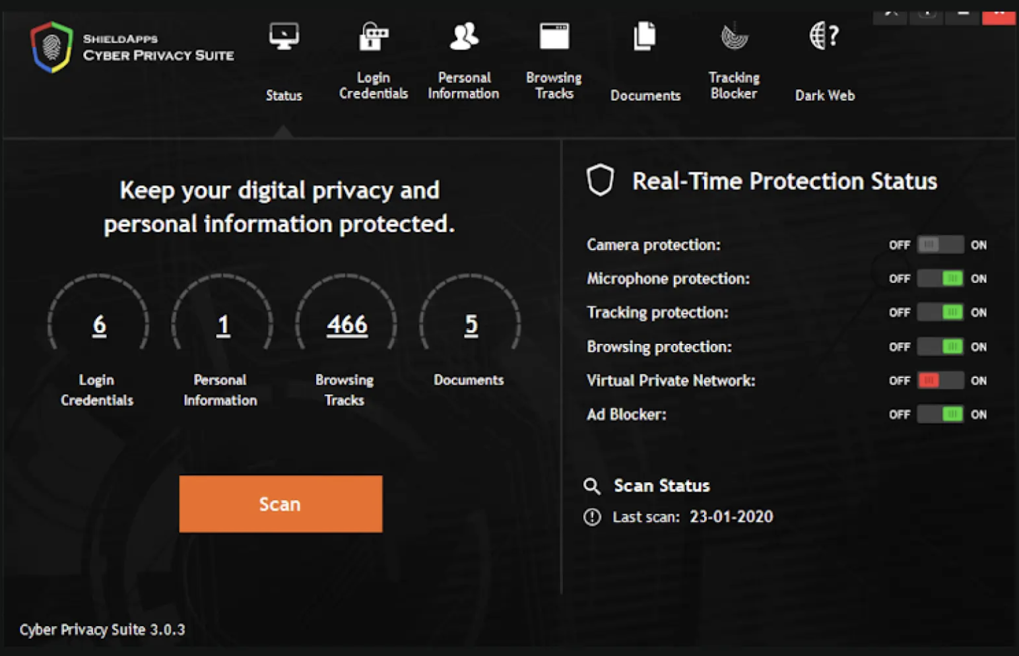Click the Last scan date text
This screenshot has width=1019, height=656.
click(729, 517)
